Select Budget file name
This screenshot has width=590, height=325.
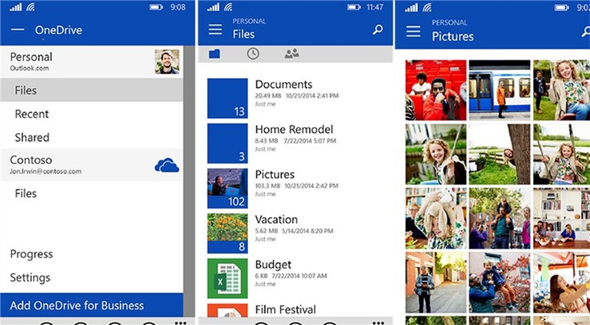tap(273, 265)
